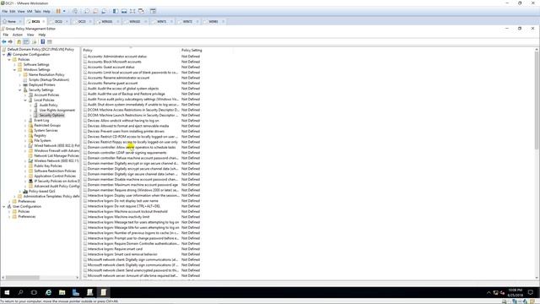Select Devices: Prevent users from installing printer drivers

point(126,132)
